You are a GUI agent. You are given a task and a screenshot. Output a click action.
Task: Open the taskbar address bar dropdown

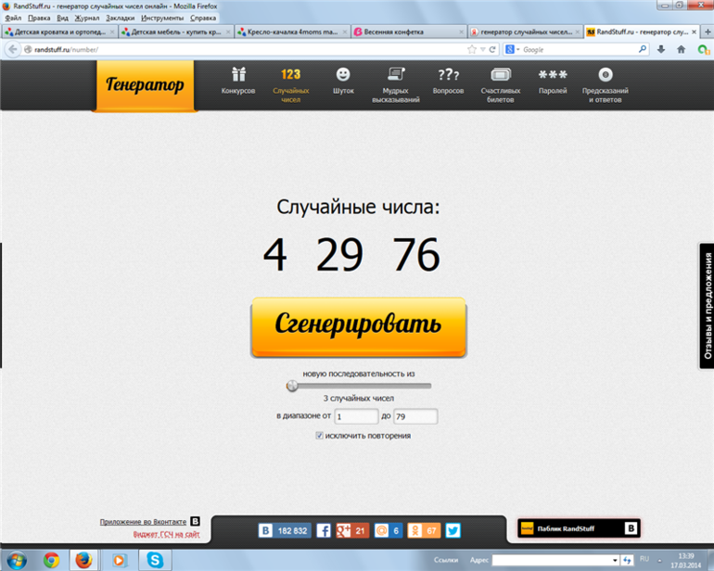pyautogui.click(x=615, y=560)
